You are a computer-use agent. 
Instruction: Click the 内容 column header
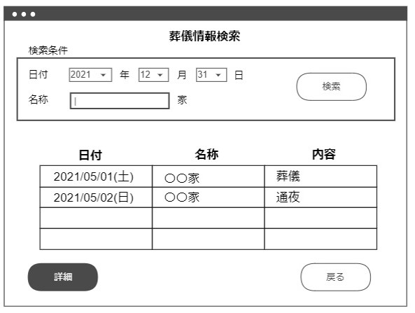[x=324, y=154]
